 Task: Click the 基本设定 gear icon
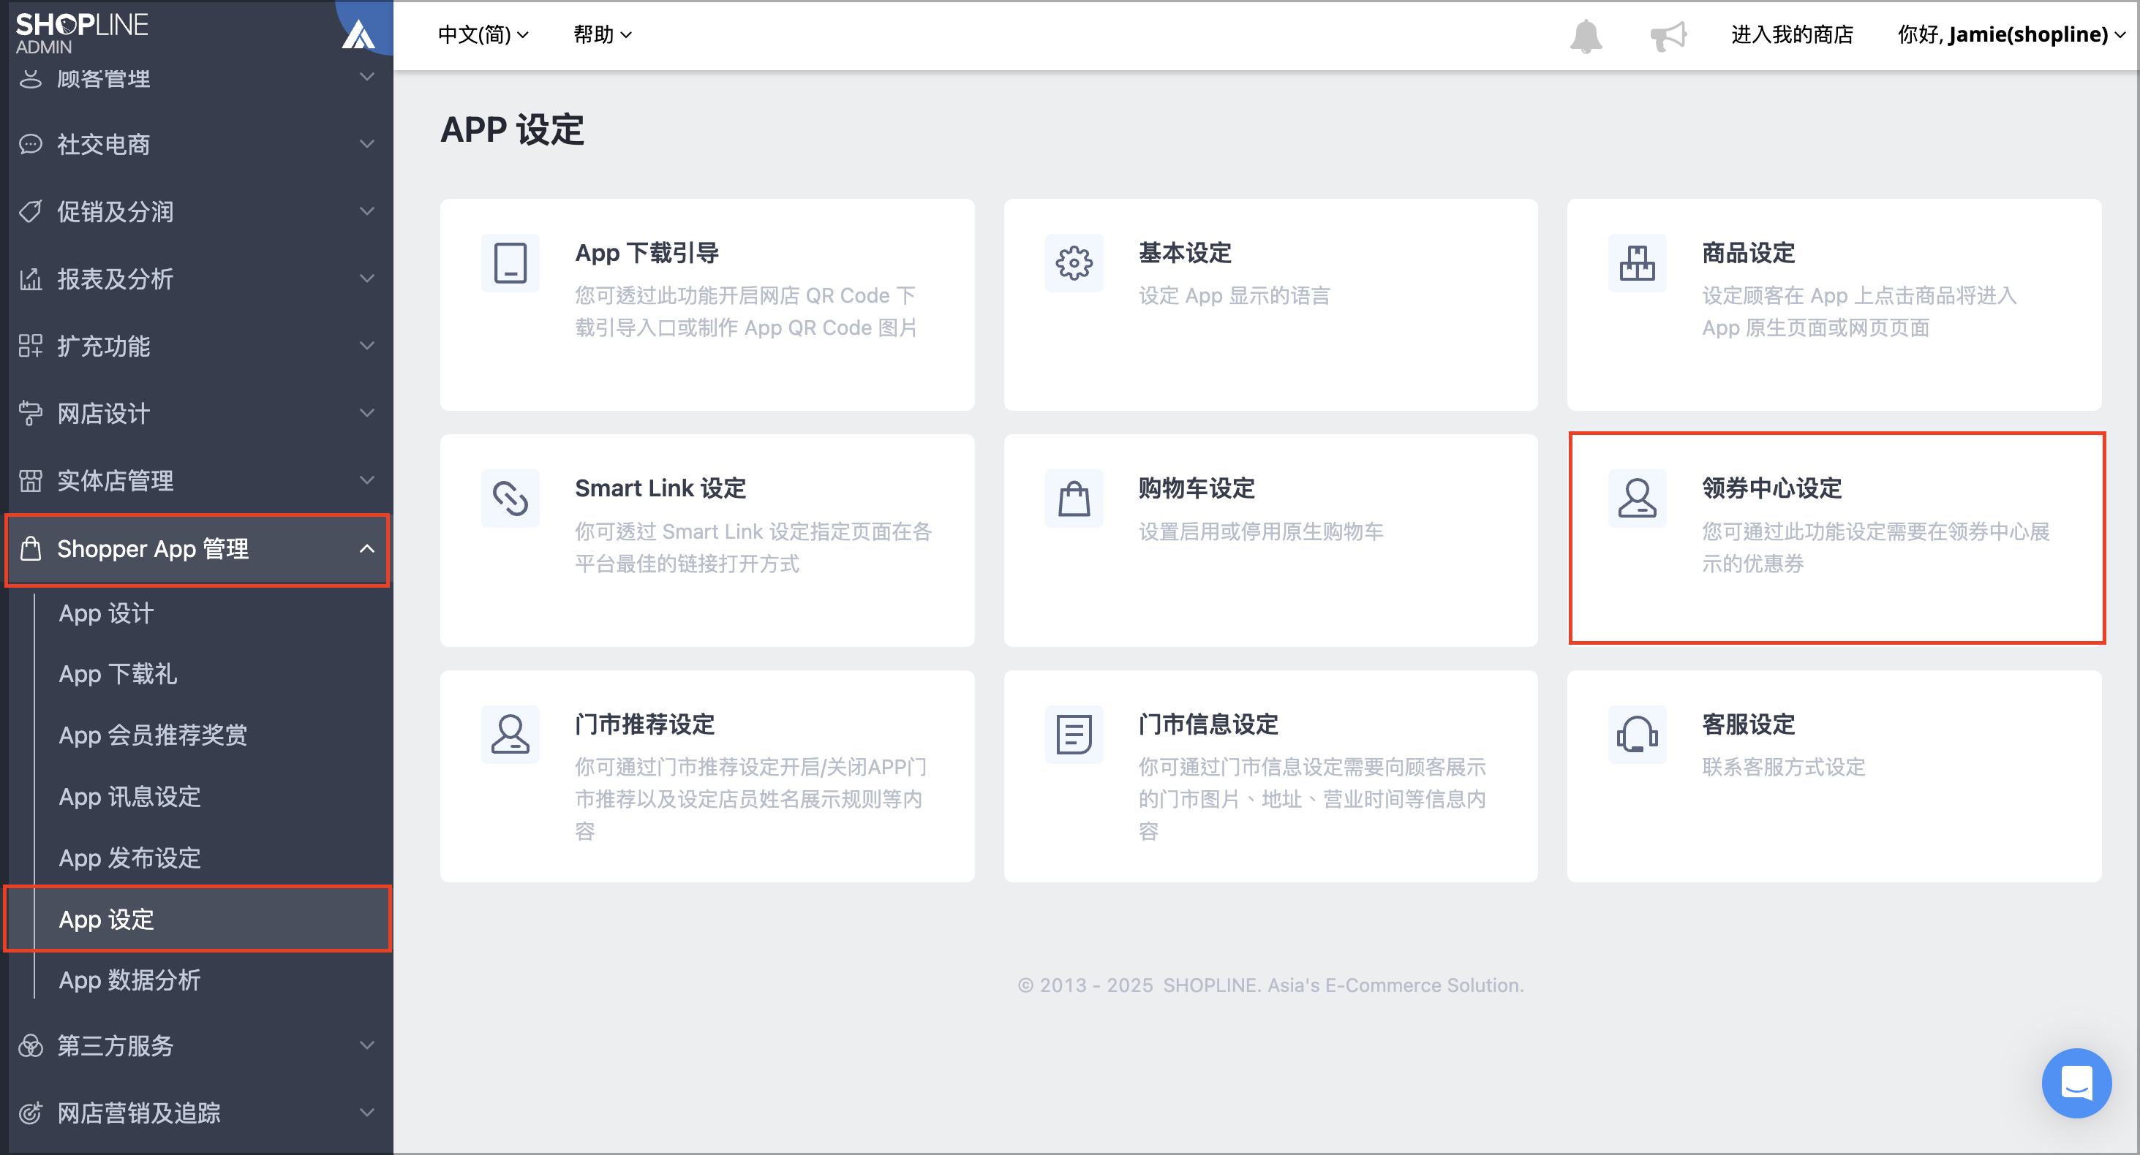tap(1074, 263)
